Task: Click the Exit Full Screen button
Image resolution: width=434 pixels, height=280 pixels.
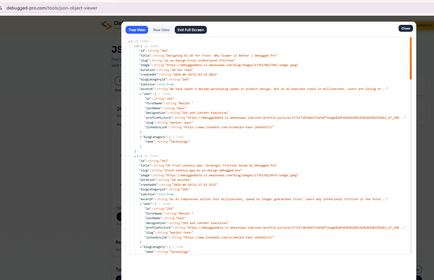Action: click(x=190, y=29)
